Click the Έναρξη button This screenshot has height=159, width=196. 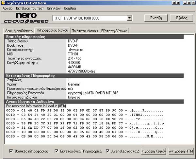coord(156,18)
